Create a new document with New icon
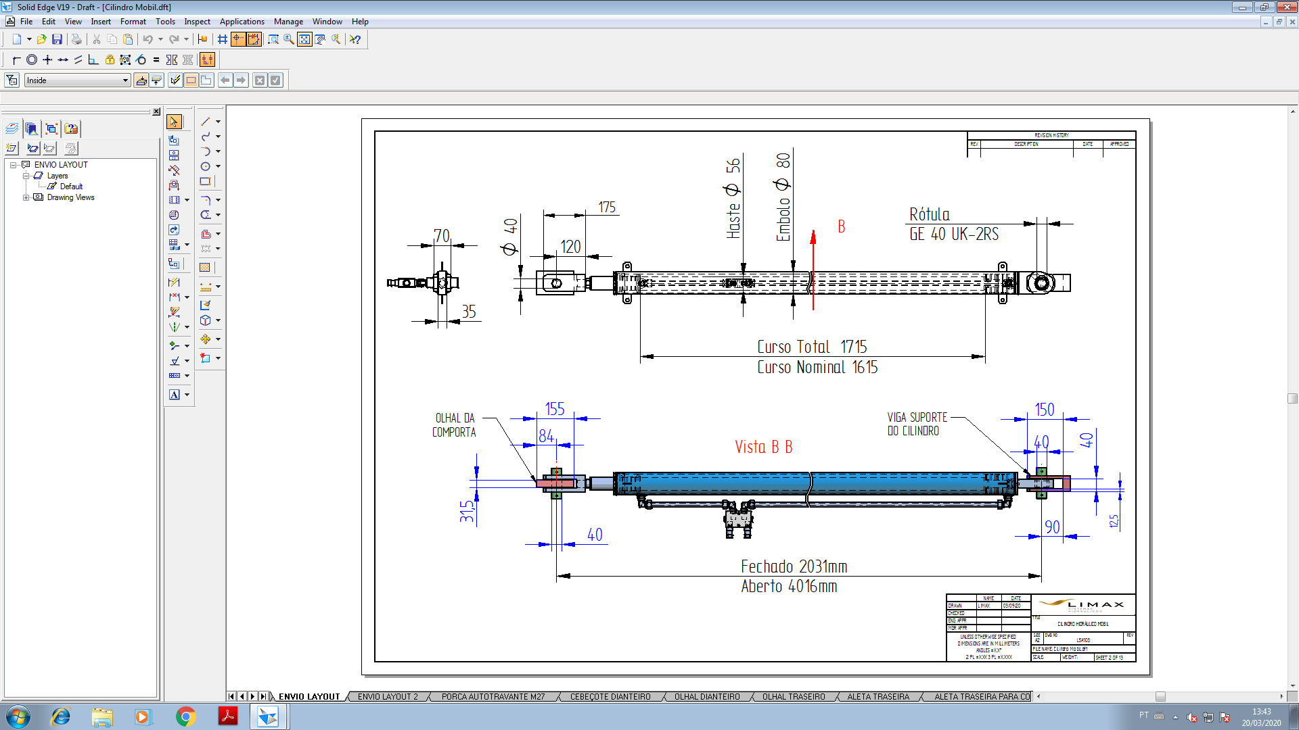Screen dimensions: 1299x730 coord(17,39)
